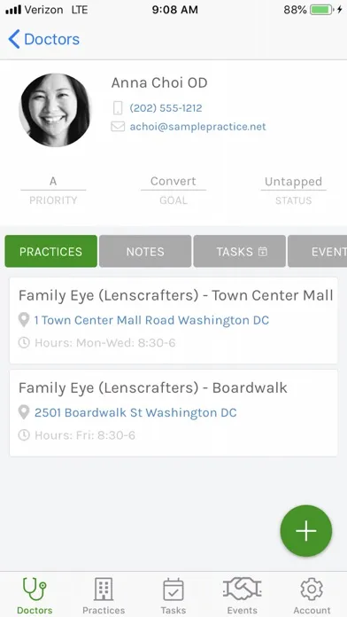Viewport: 347px width, 617px height.
Task: Tap the green plus add button
Action: [x=306, y=531]
